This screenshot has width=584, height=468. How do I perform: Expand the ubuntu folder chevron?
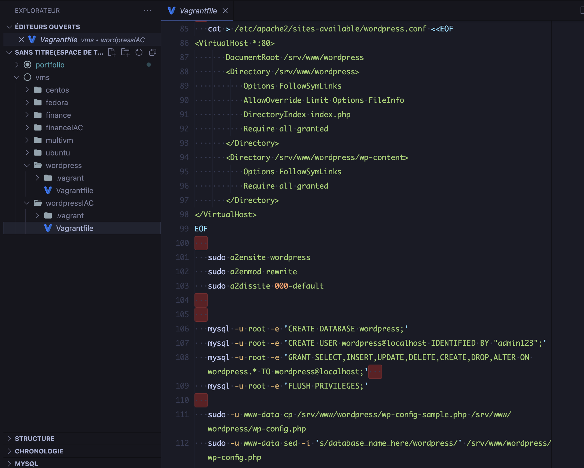coord(27,153)
